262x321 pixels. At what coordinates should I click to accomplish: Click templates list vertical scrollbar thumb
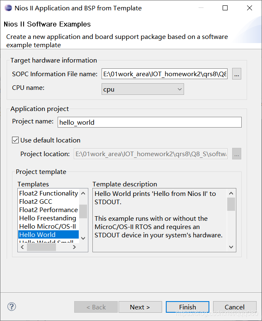tap(83, 211)
